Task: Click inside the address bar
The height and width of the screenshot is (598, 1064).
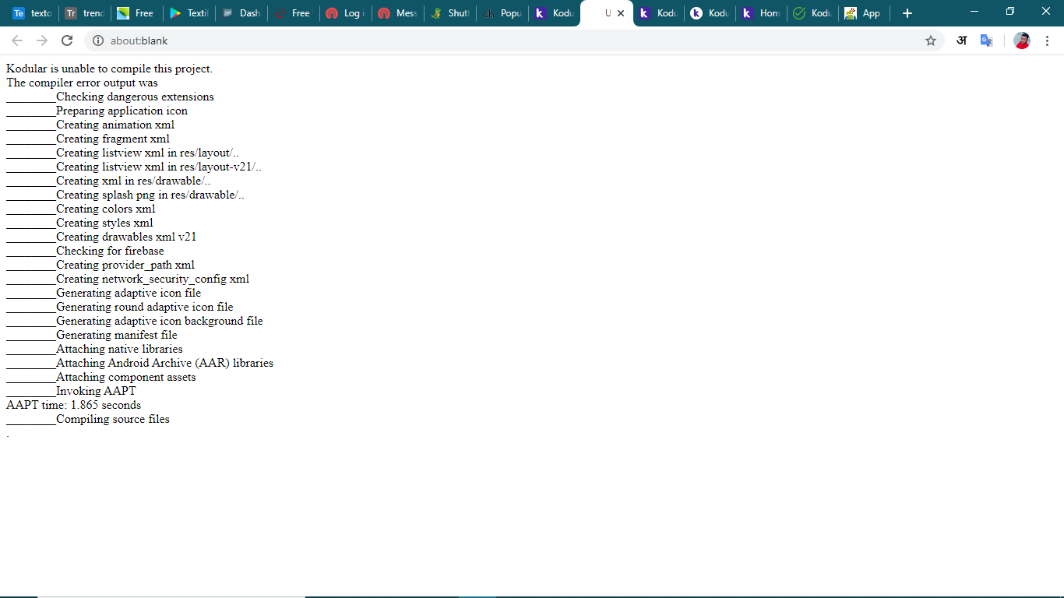Action: (312, 40)
